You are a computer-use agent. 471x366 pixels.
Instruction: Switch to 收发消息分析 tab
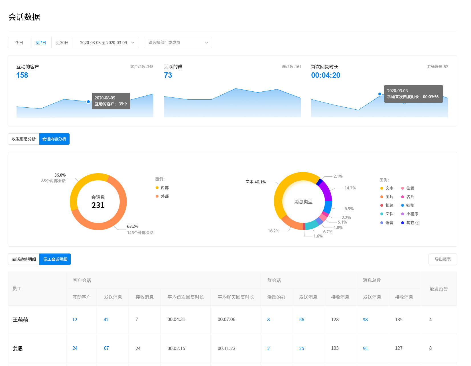(x=24, y=139)
